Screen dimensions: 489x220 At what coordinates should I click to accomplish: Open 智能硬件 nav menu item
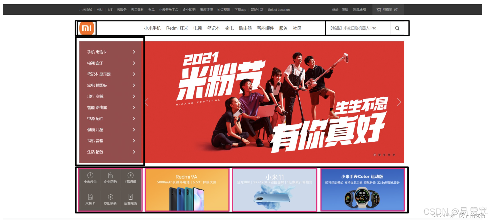265,28
